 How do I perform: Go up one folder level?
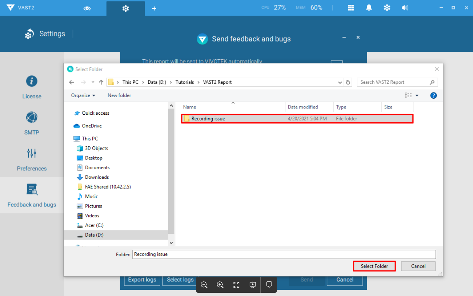pyautogui.click(x=101, y=82)
